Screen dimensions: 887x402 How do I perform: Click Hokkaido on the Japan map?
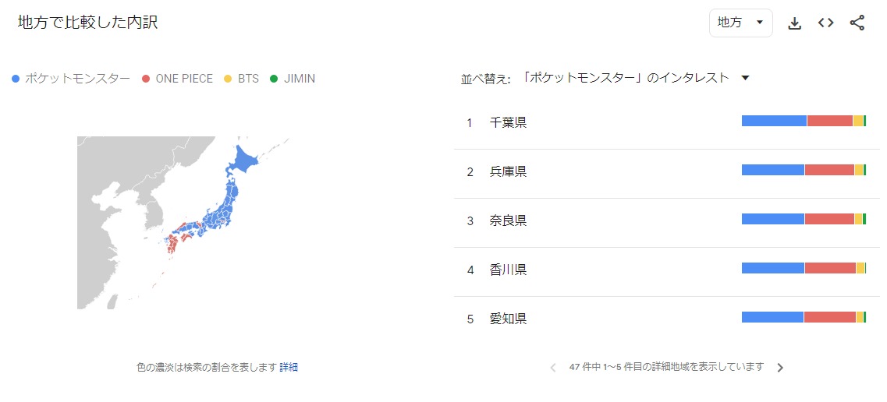pos(243,163)
